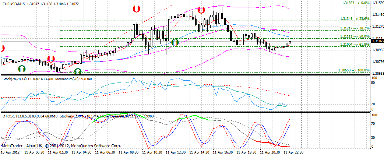Click the 20 level on the Stoch panel scale
This screenshot has width=384, height=155.
point(374,104)
